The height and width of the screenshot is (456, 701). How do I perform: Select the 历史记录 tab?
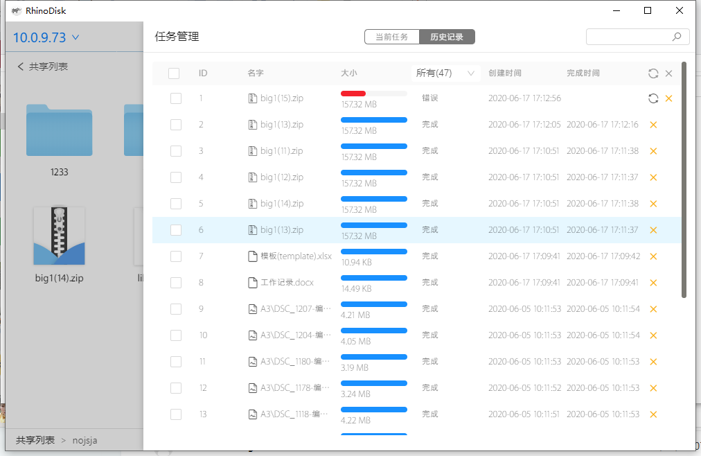447,37
